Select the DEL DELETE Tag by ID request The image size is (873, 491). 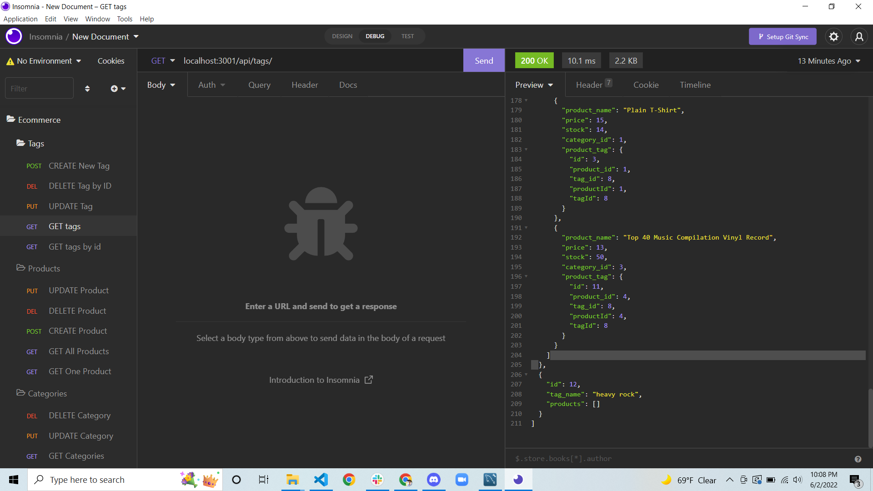80,186
